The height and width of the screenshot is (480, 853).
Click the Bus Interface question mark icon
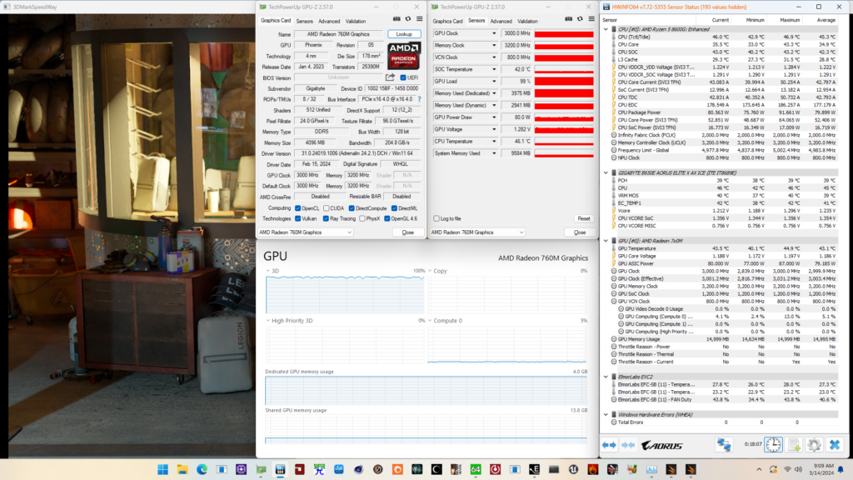coord(419,99)
